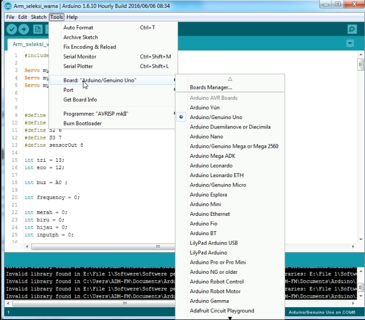Click the New sketch toolbar icon
The height and width of the screenshot is (320, 365).
click(38, 29)
